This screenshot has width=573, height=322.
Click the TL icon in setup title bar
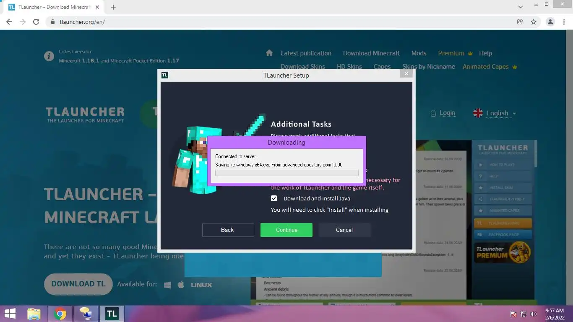pyautogui.click(x=165, y=75)
